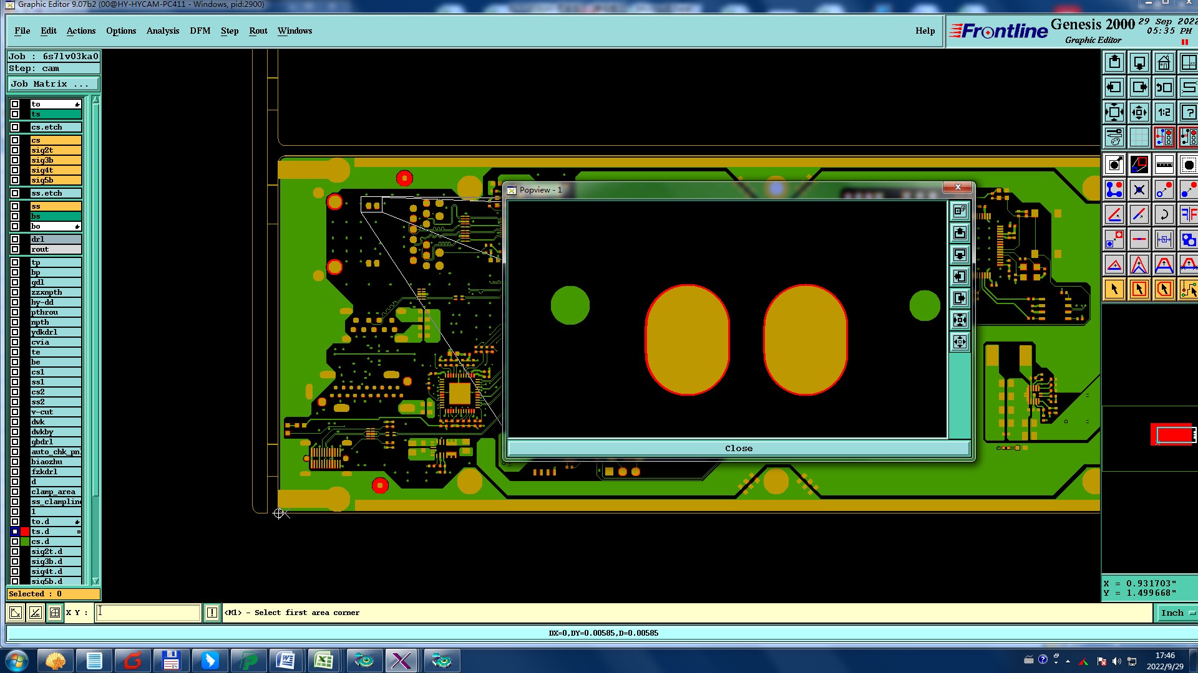Click the Close button in Popview
The height and width of the screenshot is (673, 1198).
[x=738, y=449]
